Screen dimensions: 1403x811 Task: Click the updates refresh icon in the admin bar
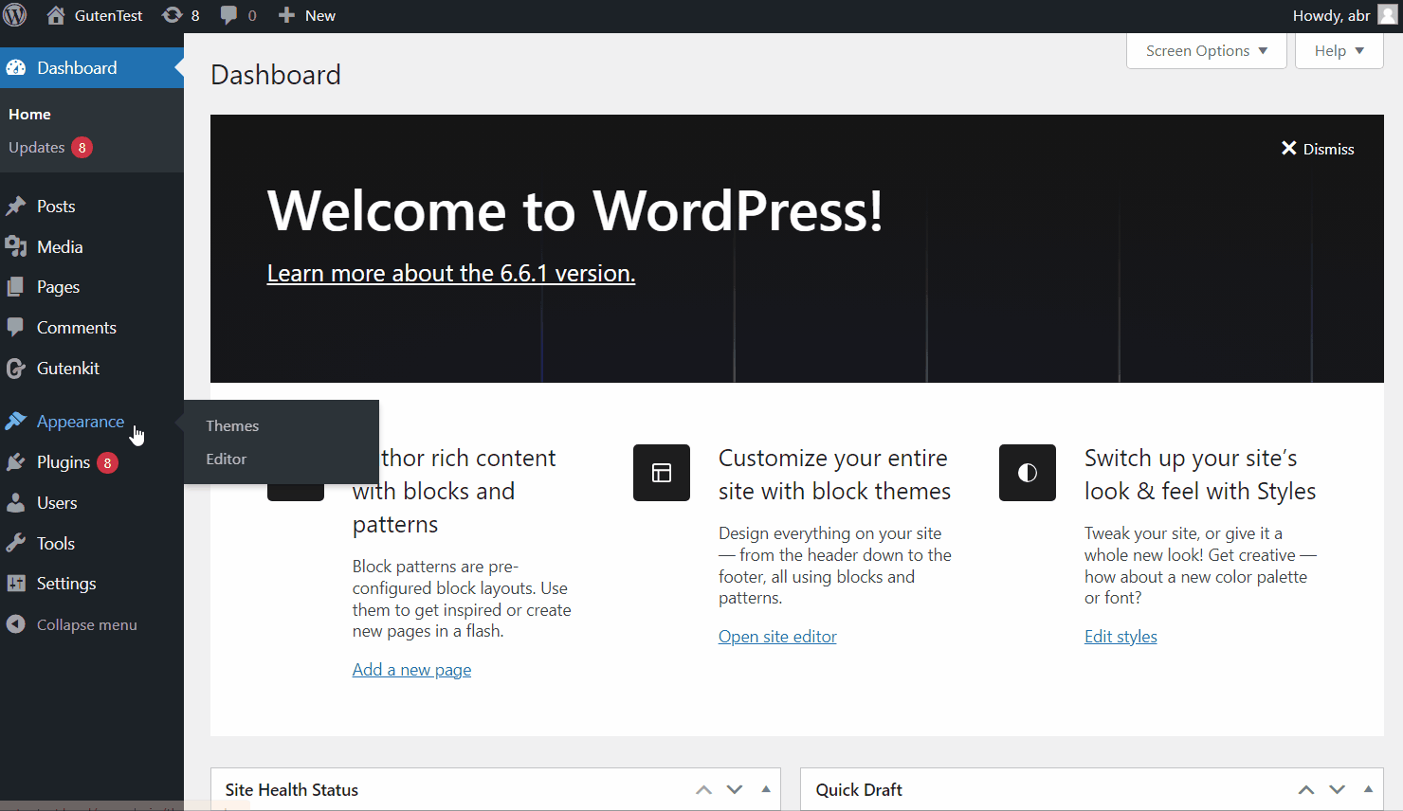coord(172,15)
